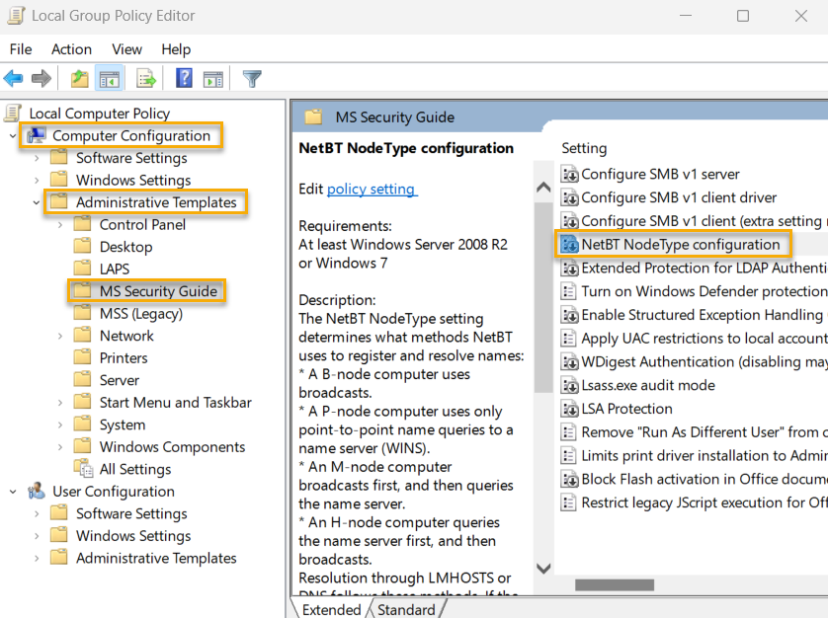Expand the User Configuration branch
This screenshot has width=828, height=618.
coord(12,491)
